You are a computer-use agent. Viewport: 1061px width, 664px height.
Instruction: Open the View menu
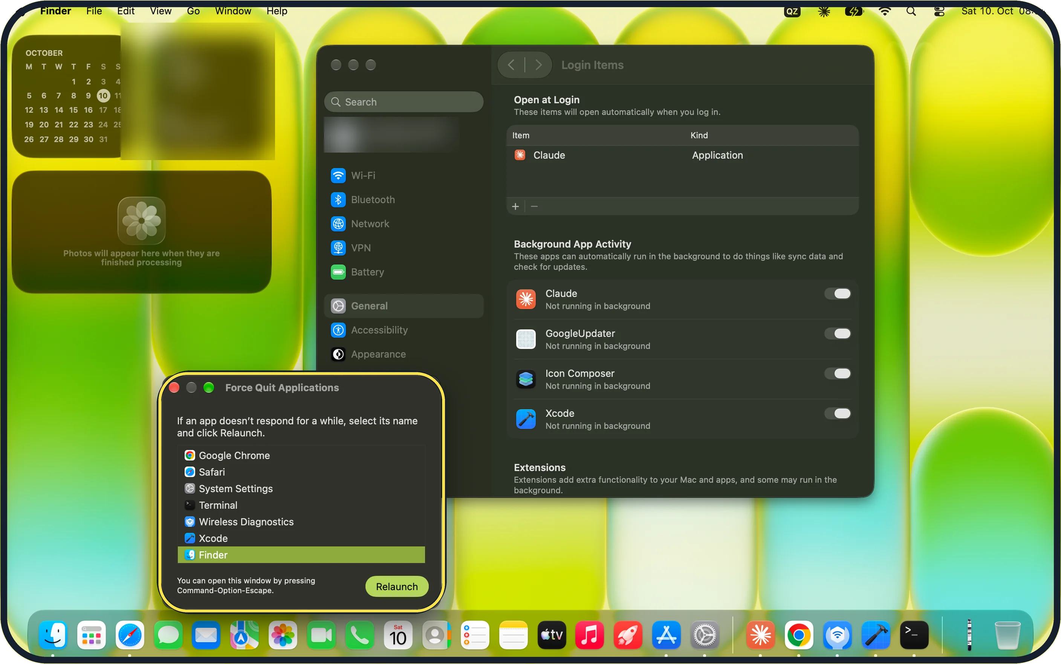click(161, 11)
